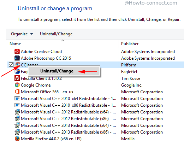Open the Organize dropdown menu

point(22,34)
